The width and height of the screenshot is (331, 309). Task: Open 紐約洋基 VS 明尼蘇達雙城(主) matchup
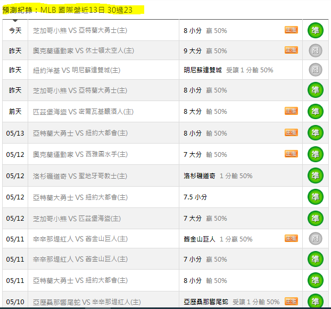pos(77,70)
